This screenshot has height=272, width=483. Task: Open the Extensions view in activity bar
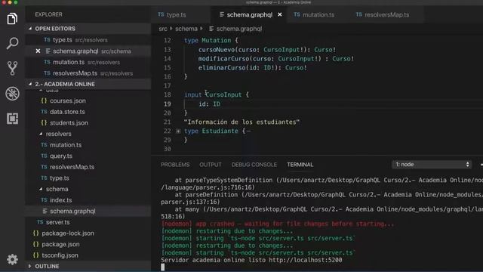[12, 119]
